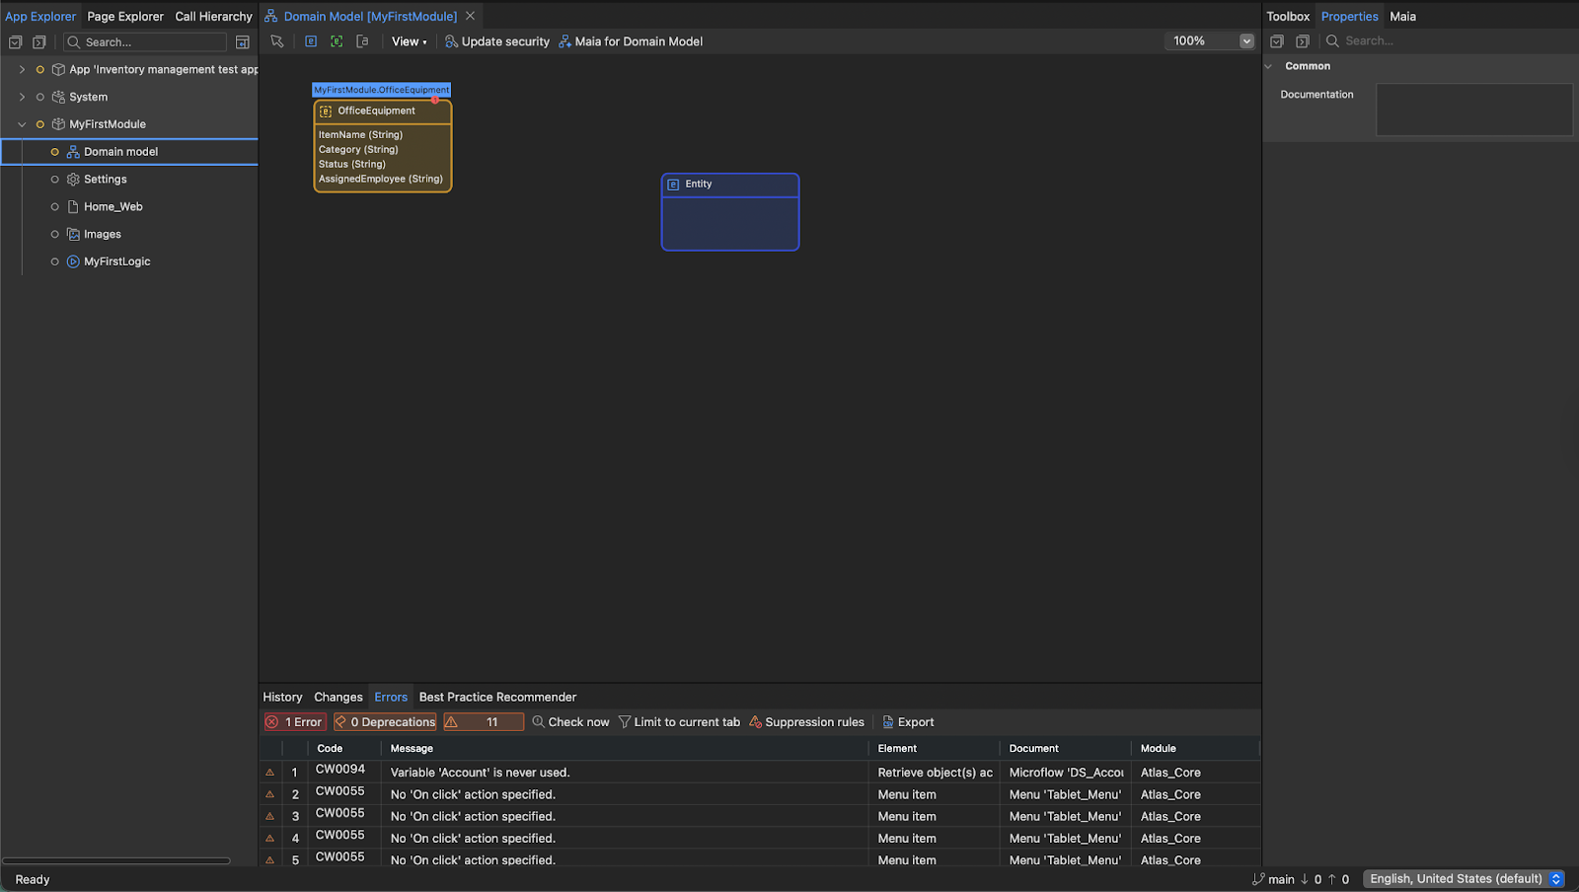Collapse the MyFirstModule tree node
This screenshot has height=892, width=1579.
[x=22, y=124]
